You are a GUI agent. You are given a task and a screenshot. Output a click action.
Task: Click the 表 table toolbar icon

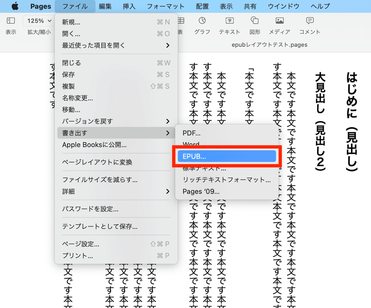coord(181,21)
